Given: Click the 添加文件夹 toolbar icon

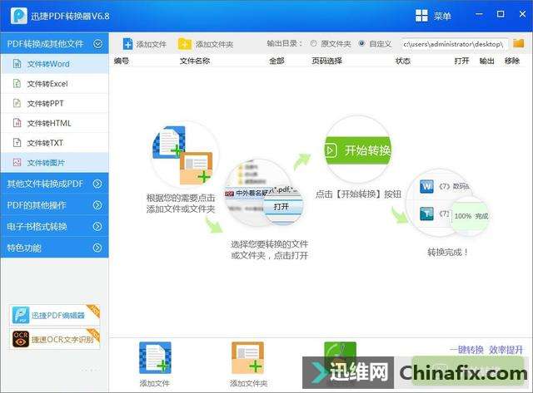Looking at the screenshot, I should pyautogui.click(x=185, y=44).
